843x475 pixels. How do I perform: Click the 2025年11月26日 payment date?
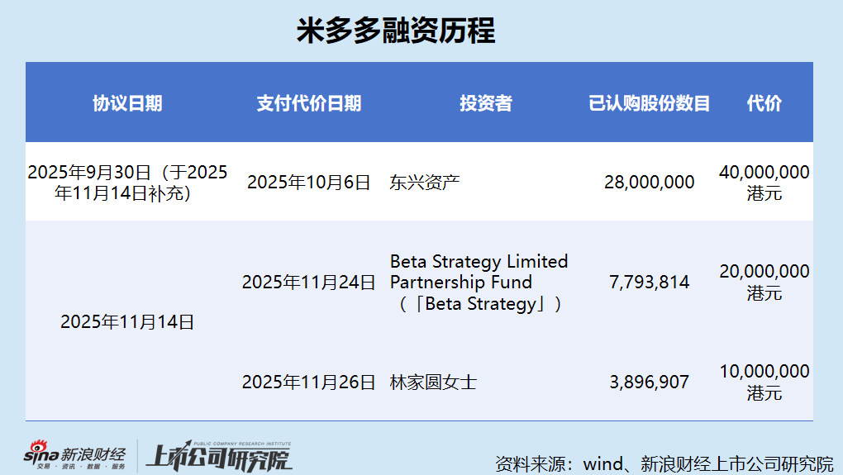[x=308, y=382]
